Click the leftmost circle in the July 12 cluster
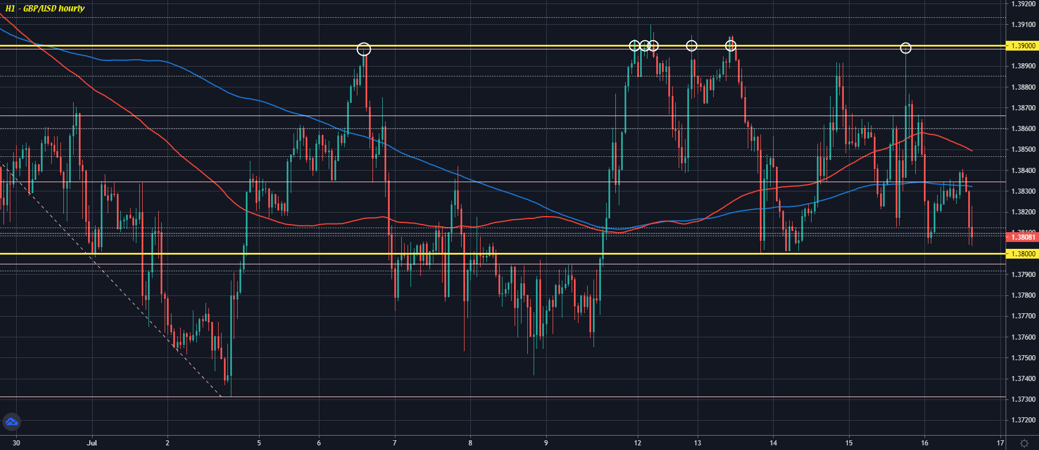Screen dimensions: 1039x450 pos(634,46)
